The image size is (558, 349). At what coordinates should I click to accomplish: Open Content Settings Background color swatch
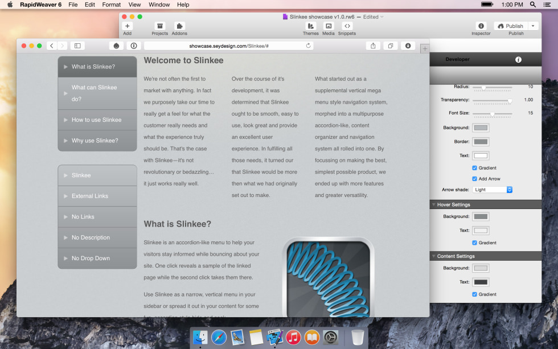[x=481, y=268]
